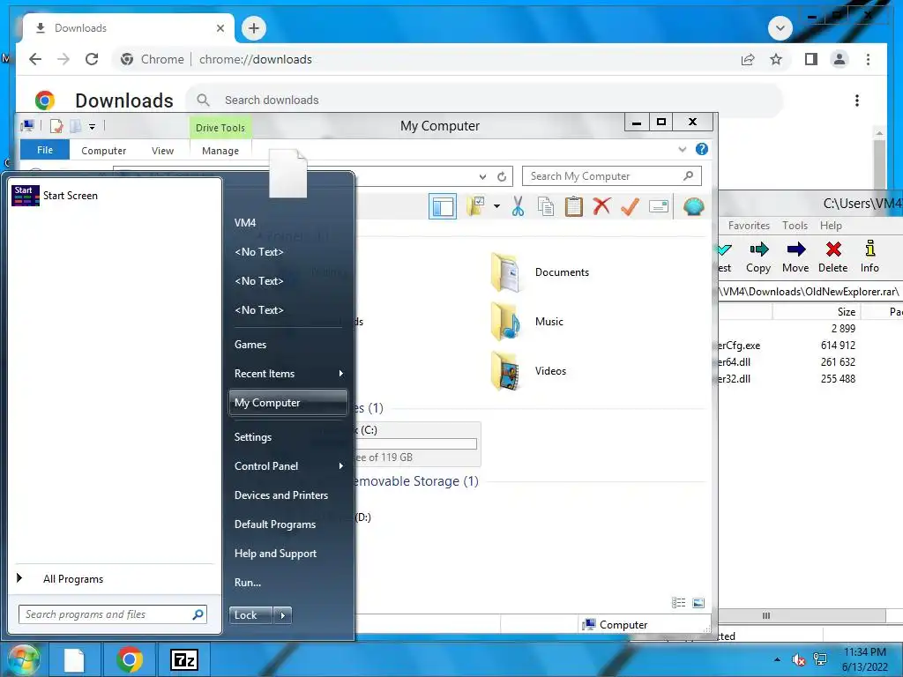Click the orange checkmark Properties icon
Viewport: 903px width, 677px height.
pyautogui.click(x=630, y=206)
